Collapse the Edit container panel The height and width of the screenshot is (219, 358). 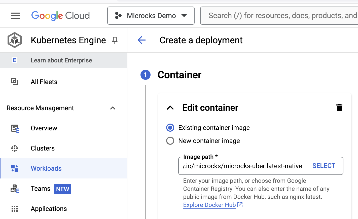pos(170,108)
